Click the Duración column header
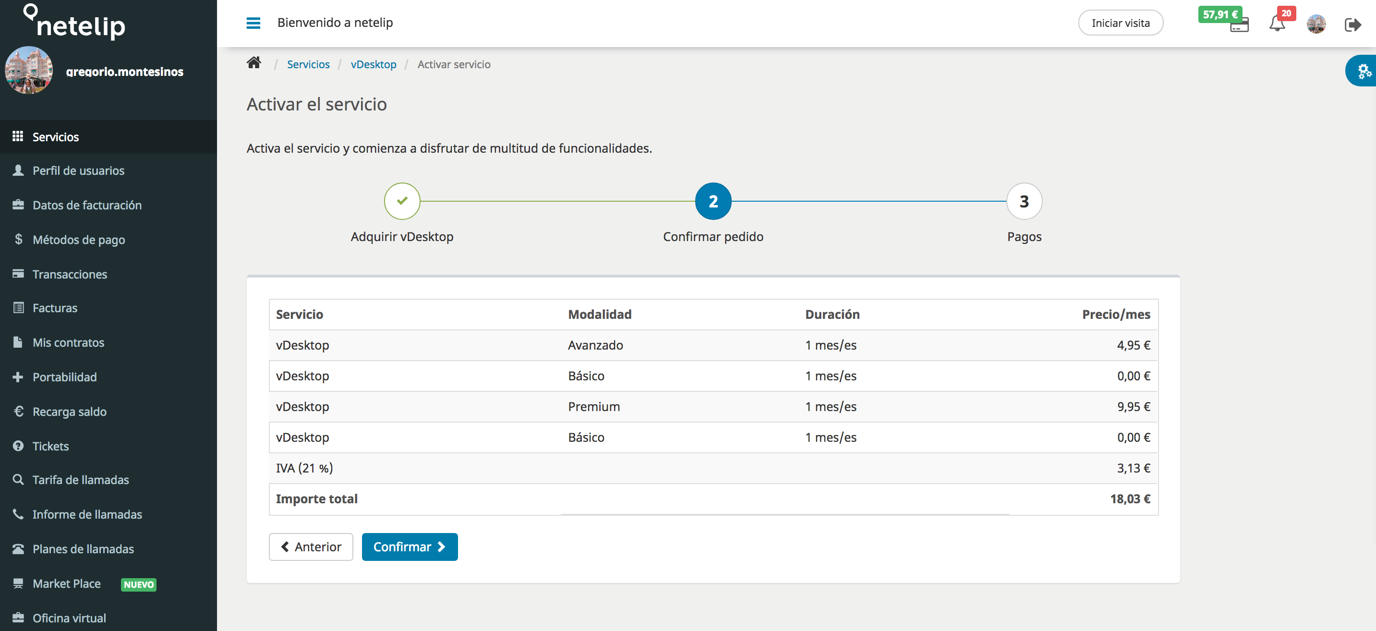1376x631 pixels. coord(832,314)
